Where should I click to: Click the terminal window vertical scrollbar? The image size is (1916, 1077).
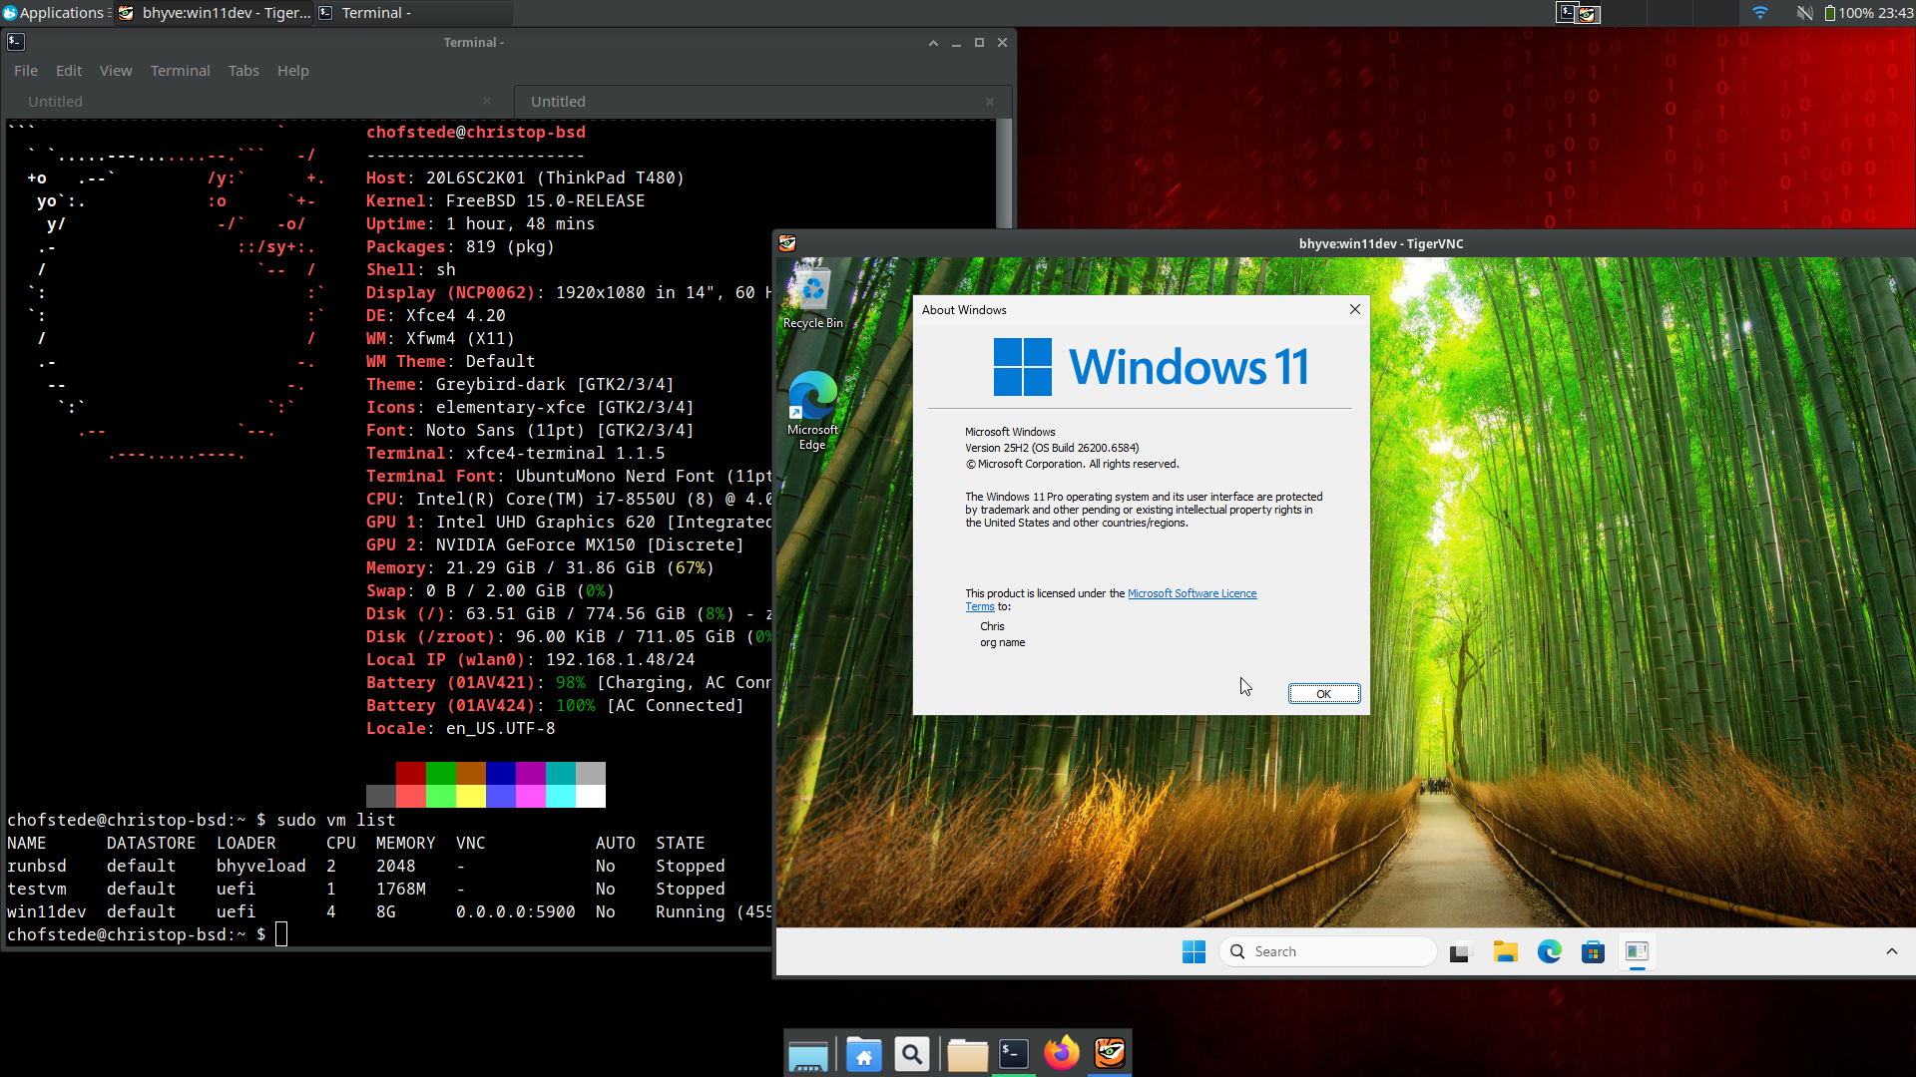(1004, 175)
